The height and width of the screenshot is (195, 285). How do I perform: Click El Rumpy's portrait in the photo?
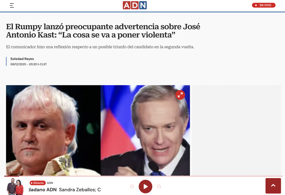coord(53,131)
